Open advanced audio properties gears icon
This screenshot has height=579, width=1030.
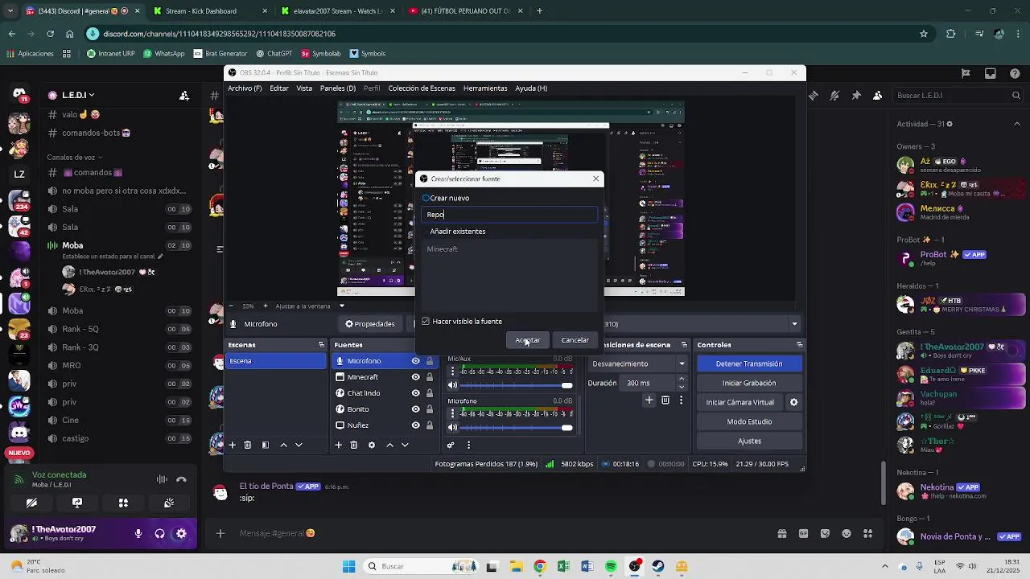[x=451, y=445]
